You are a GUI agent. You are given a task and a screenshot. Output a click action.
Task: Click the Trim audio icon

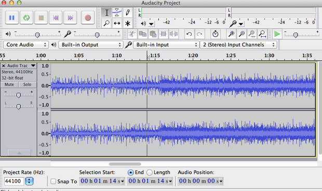click(164, 34)
